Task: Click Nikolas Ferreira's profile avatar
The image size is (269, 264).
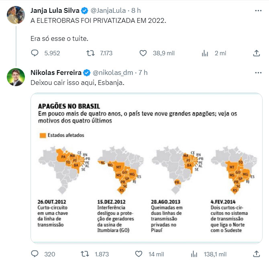Action: 16,77
